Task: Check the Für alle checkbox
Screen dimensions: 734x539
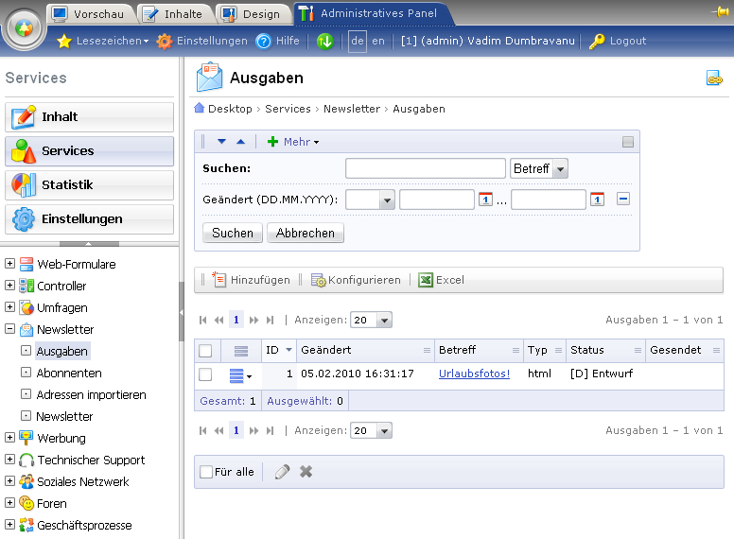Action: (x=206, y=472)
